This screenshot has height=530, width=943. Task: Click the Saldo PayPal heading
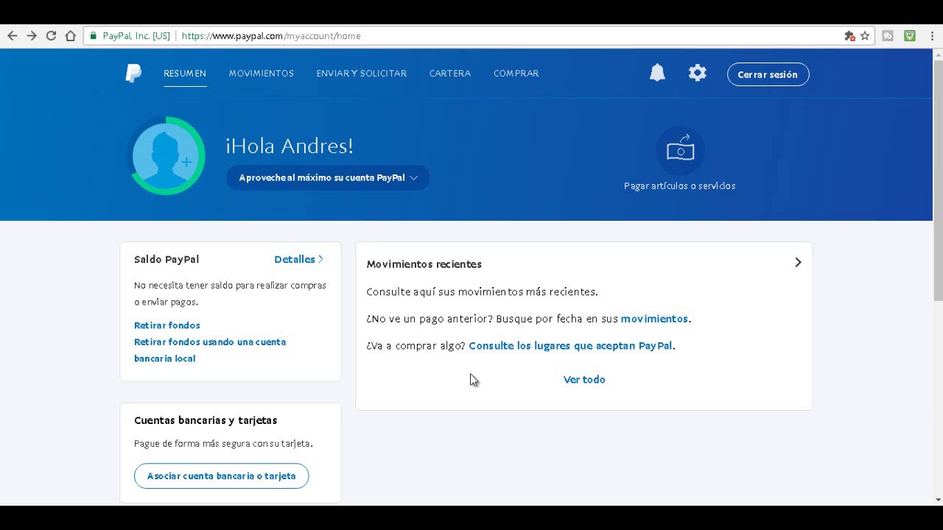pos(166,259)
